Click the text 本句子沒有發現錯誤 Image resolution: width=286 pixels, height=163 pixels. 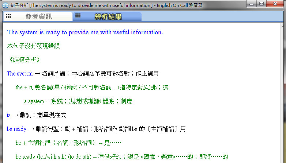pos(33,46)
